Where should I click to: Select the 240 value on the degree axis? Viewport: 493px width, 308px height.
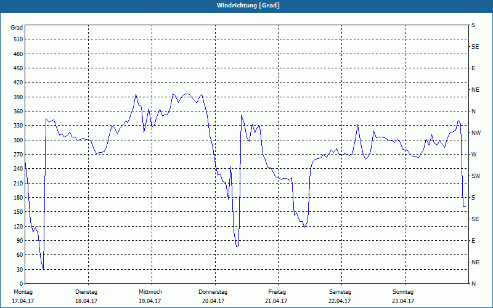click(18, 169)
